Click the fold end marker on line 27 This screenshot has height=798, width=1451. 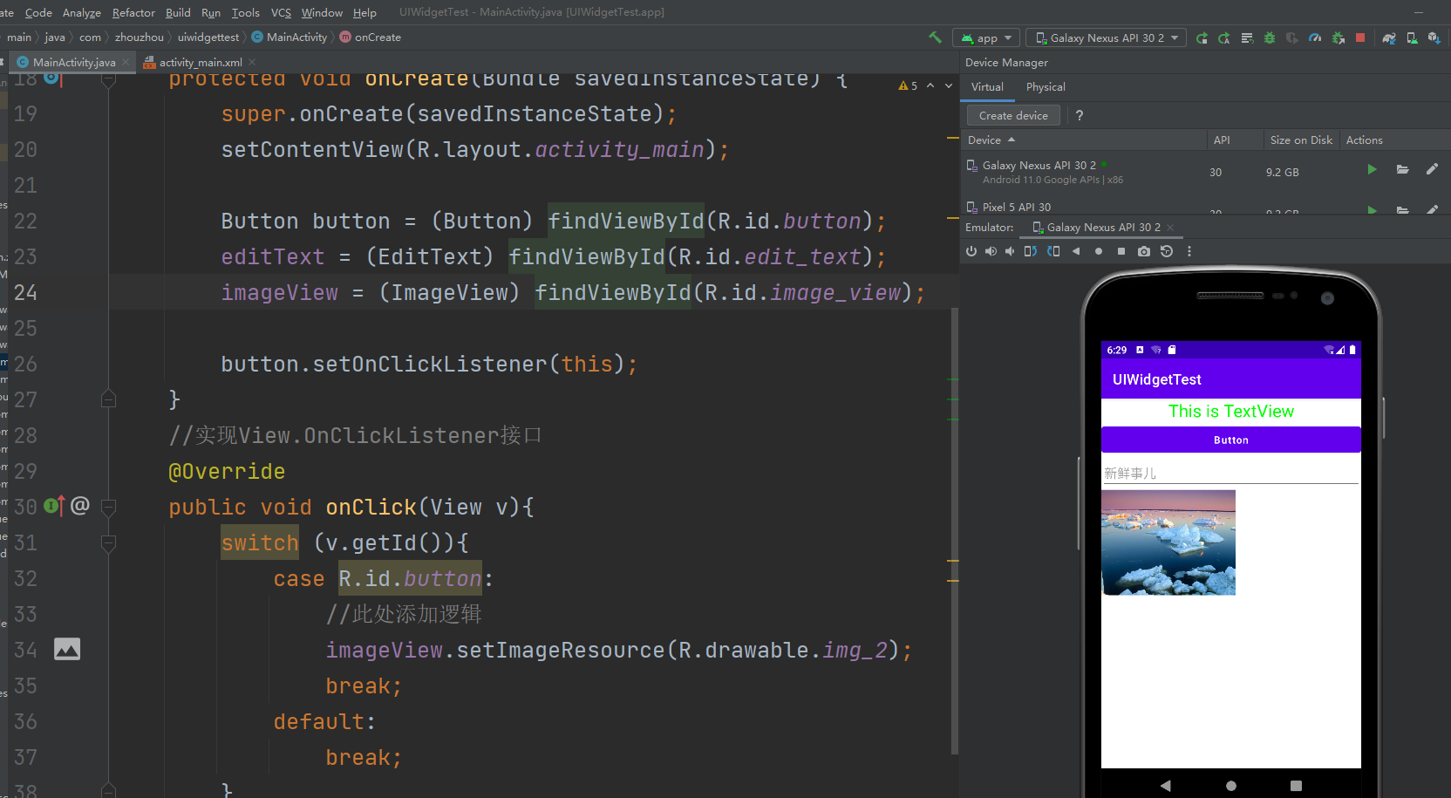pos(109,399)
